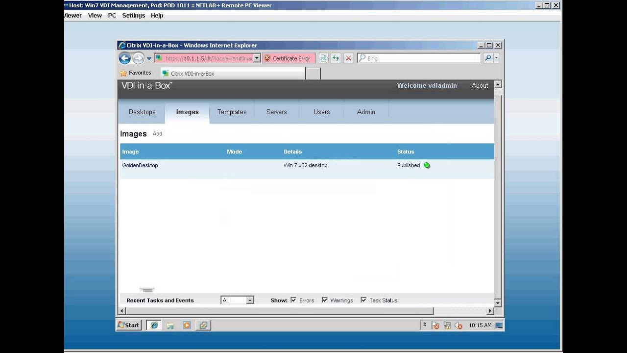Open the Remote PC Viewer View menu
The width and height of the screenshot is (627, 353).
tap(95, 15)
